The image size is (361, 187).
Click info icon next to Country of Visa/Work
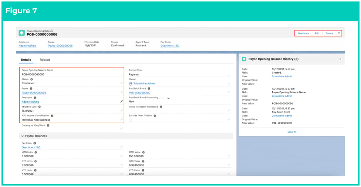click(48, 126)
